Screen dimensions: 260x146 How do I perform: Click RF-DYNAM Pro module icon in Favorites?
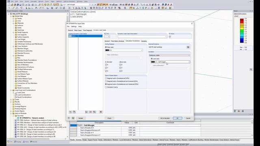[x=18, y=118]
